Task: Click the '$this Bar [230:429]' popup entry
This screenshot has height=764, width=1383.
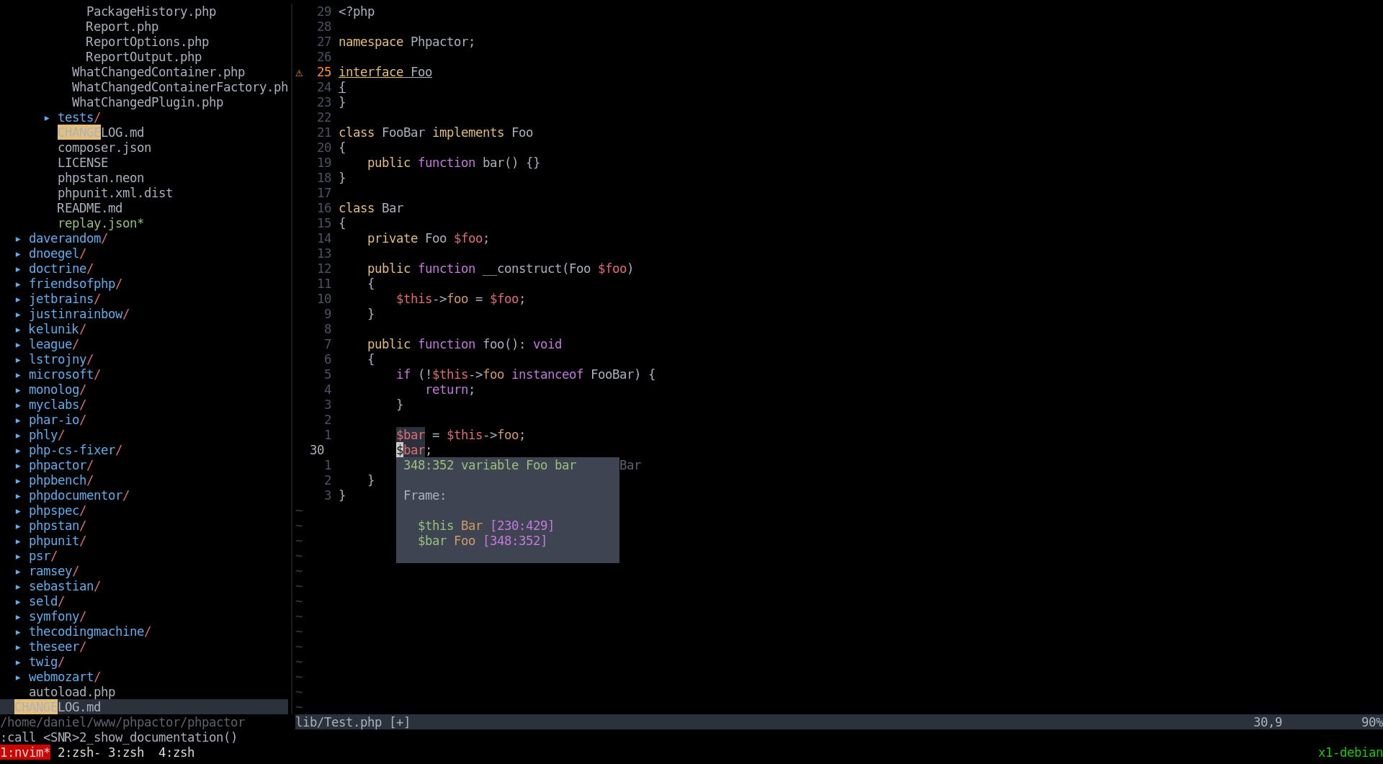Action: coord(486,526)
